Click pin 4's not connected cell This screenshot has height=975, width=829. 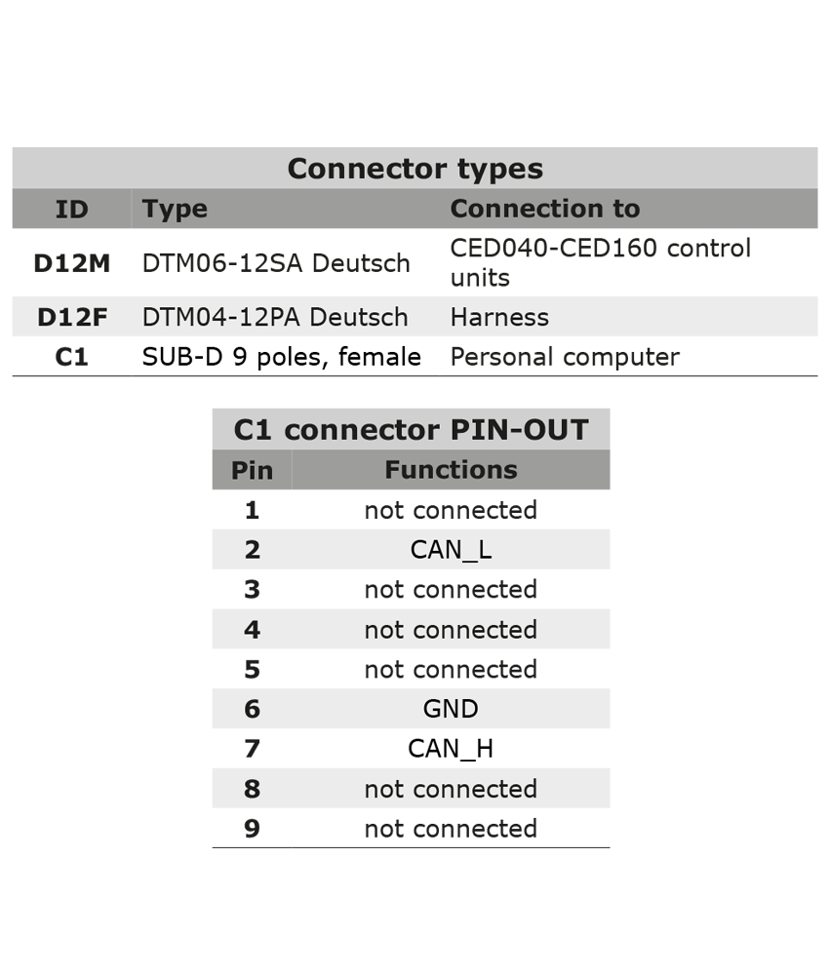pyautogui.click(x=451, y=630)
